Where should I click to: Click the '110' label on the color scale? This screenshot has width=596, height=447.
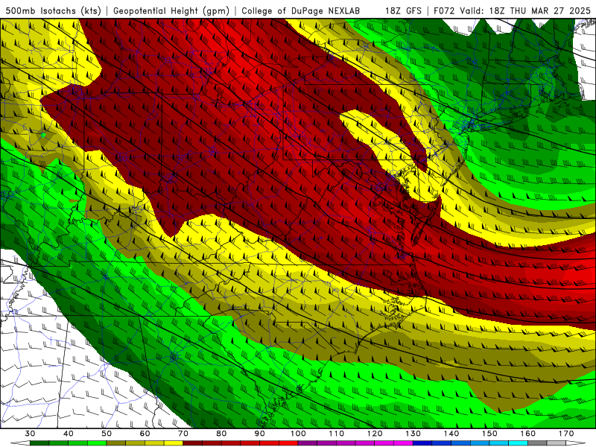(x=337, y=434)
